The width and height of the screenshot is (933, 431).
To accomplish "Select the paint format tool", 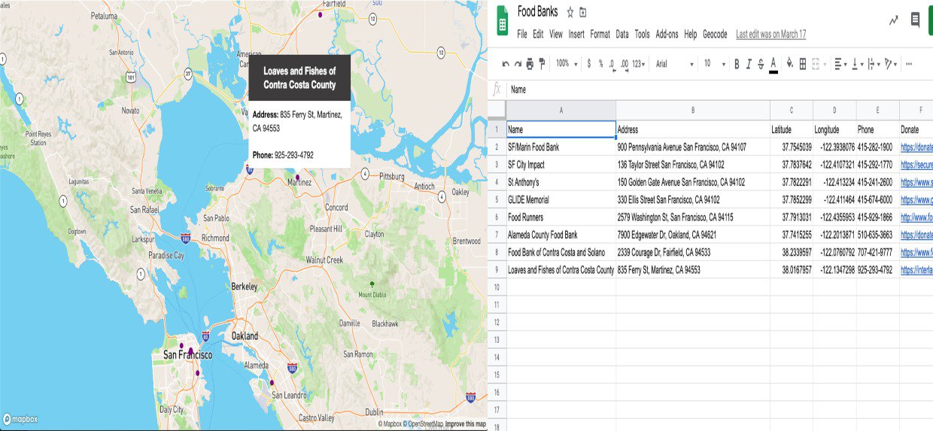I will click(542, 64).
